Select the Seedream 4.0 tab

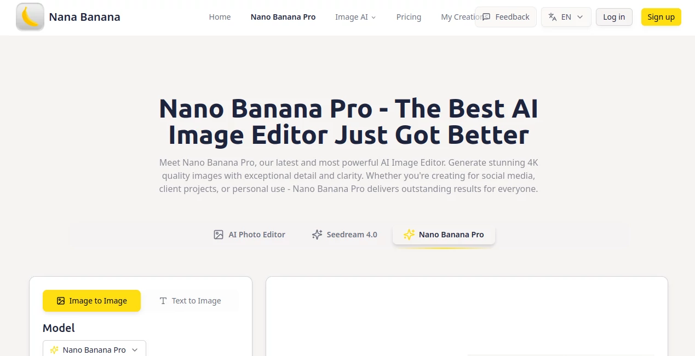(x=344, y=234)
